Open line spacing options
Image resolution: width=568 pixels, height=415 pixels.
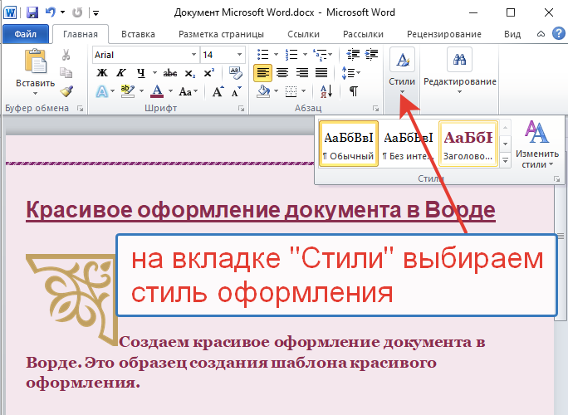click(350, 73)
